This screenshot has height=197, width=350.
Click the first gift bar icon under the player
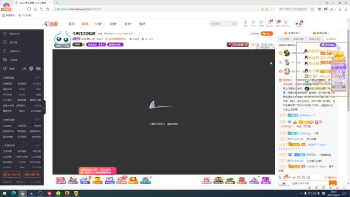(60, 180)
